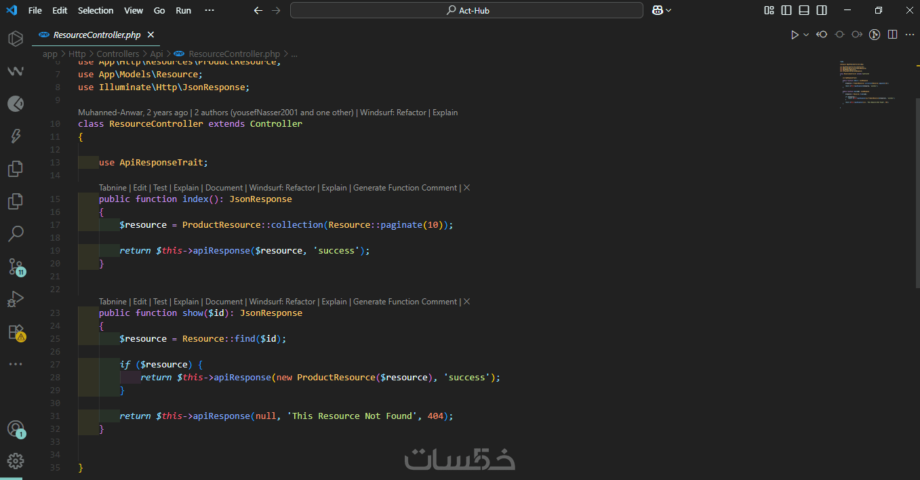Go back with the left arrow in title bar

click(258, 10)
